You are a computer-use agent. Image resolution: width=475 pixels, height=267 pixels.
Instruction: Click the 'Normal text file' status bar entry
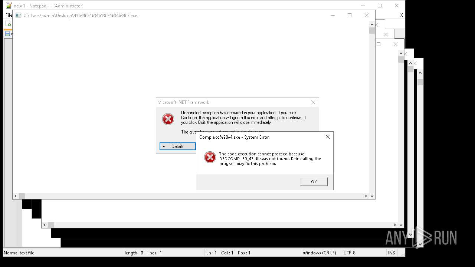pyautogui.click(x=19, y=253)
